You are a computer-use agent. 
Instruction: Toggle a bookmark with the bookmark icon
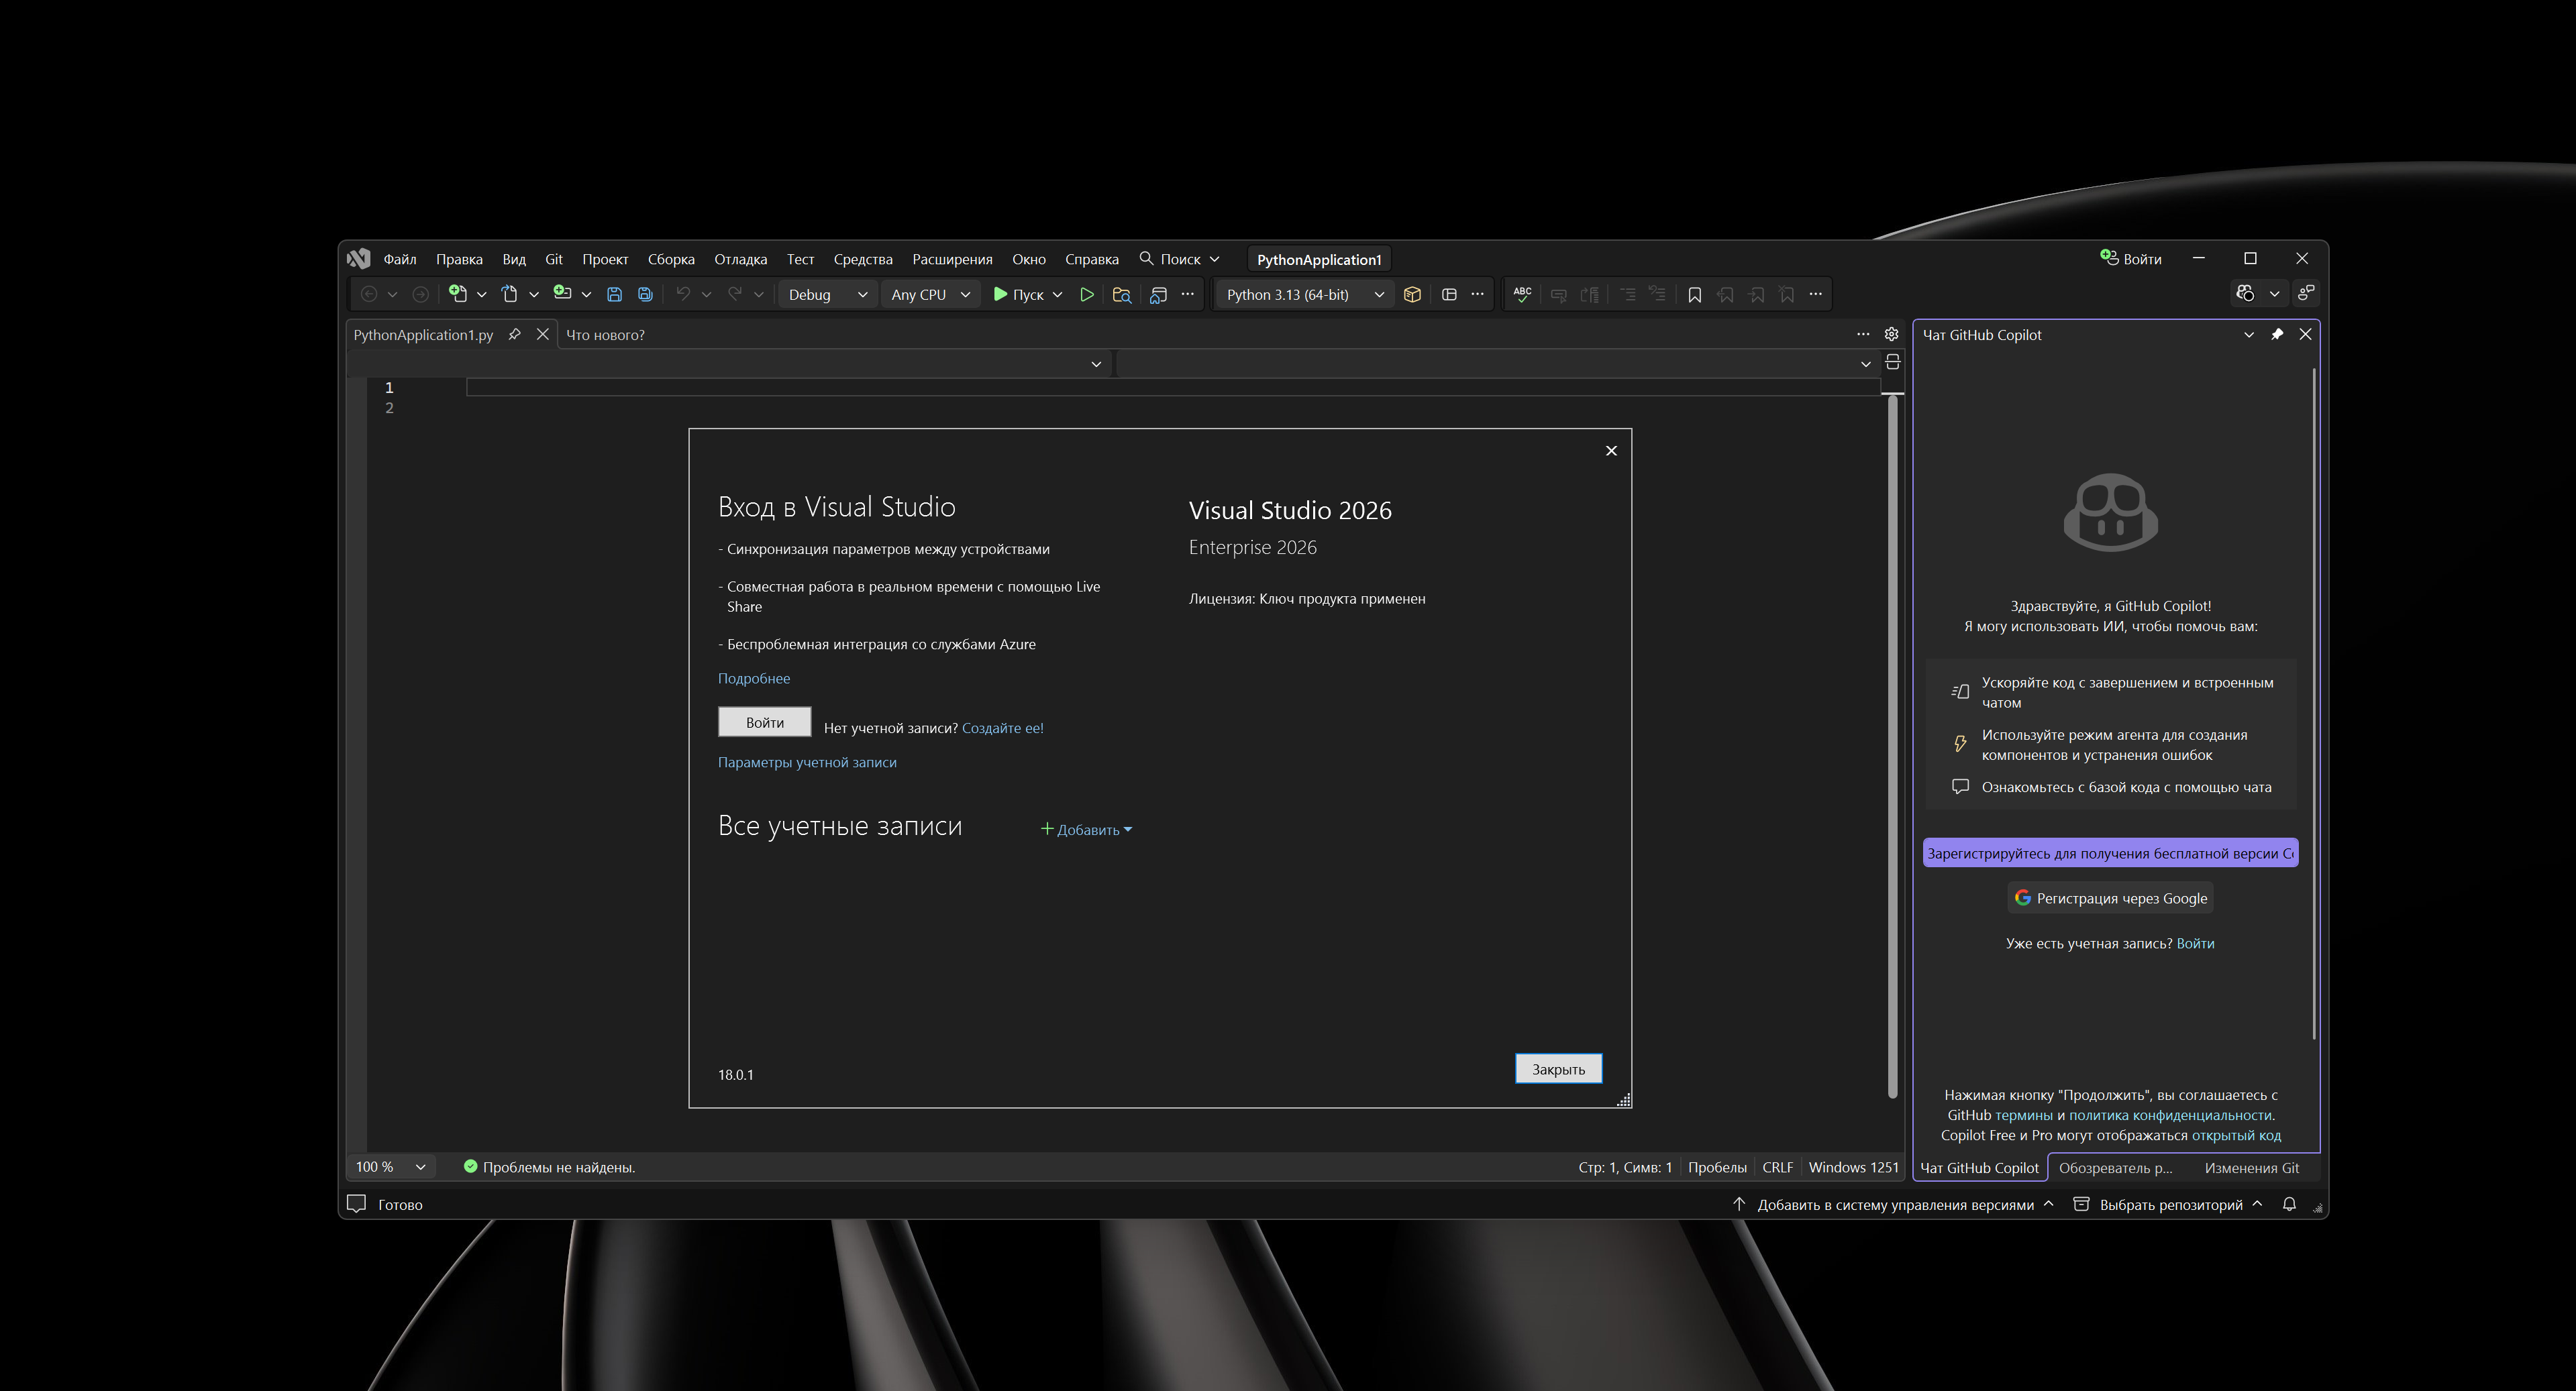[1694, 295]
